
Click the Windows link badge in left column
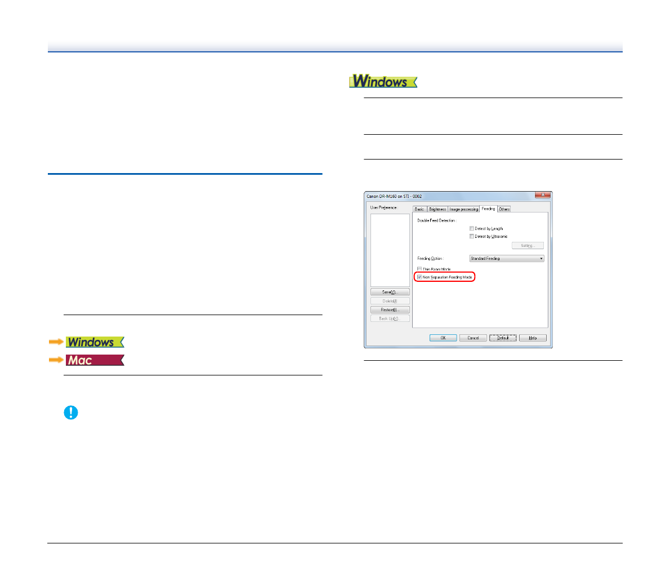(95, 342)
